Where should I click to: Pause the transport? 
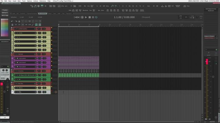click(x=93, y=17)
